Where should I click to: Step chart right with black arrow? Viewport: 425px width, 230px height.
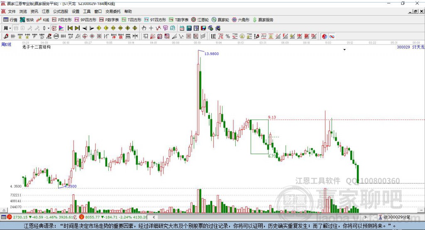click(92, 28)
